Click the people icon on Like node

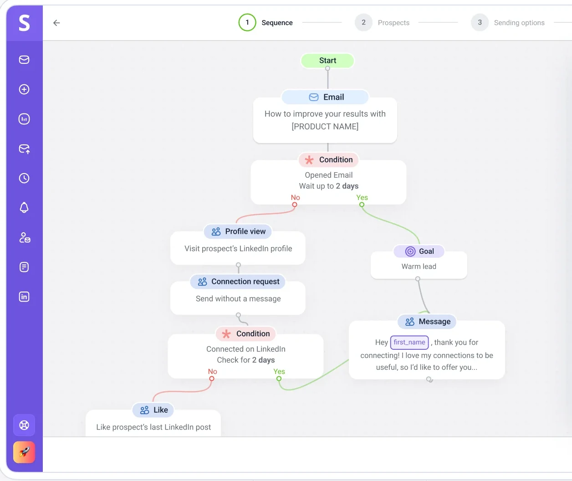pos(144,410)
